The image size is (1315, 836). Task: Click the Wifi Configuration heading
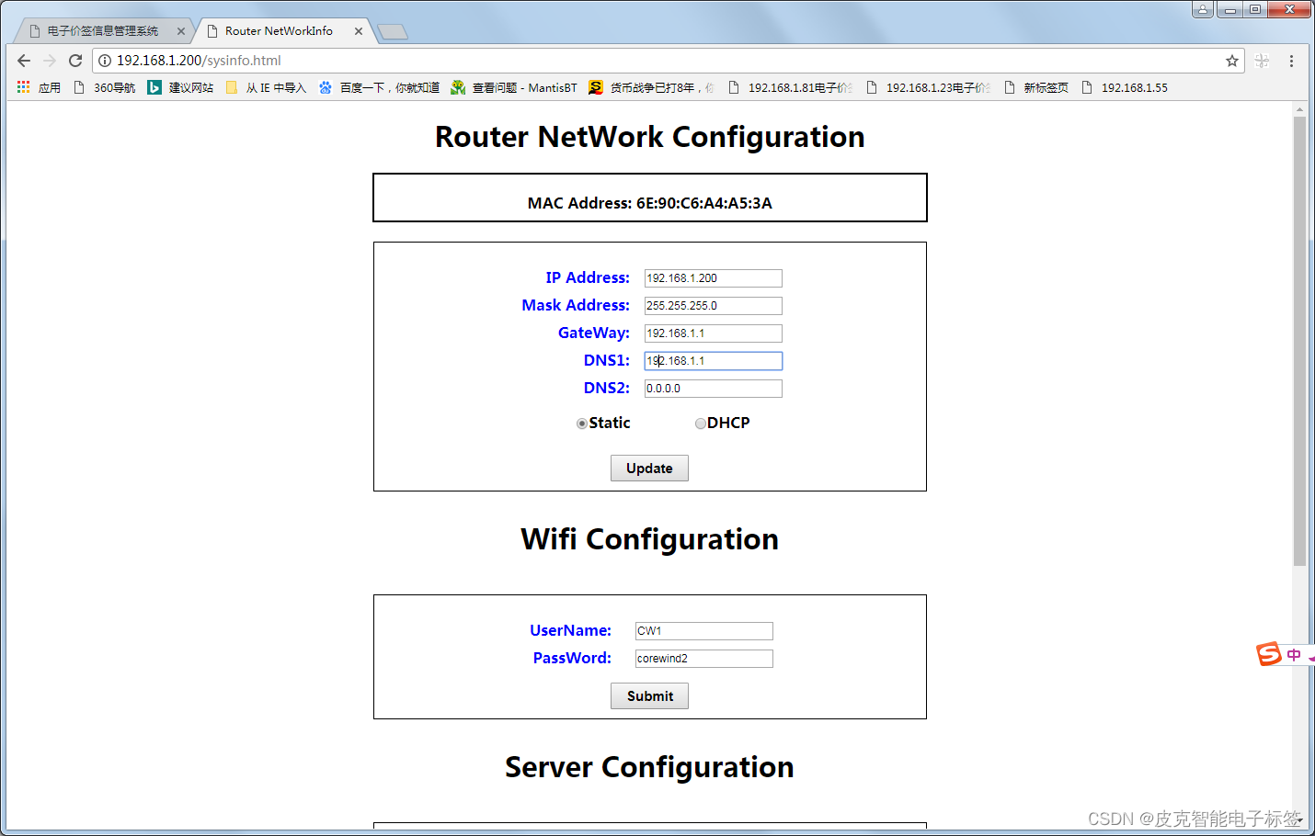[649, 539]
